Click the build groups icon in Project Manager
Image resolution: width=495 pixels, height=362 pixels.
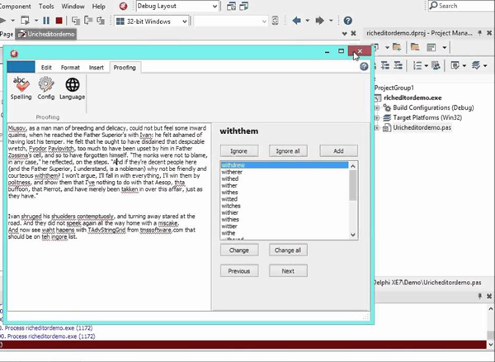(x=436, y=65)
